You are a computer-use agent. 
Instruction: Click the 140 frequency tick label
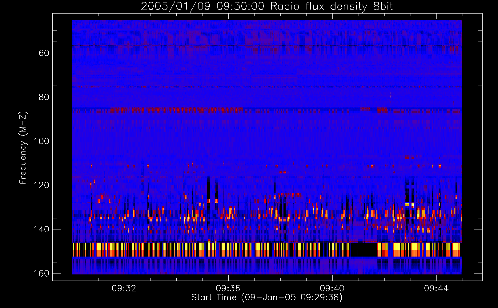(x=41, y=229)
